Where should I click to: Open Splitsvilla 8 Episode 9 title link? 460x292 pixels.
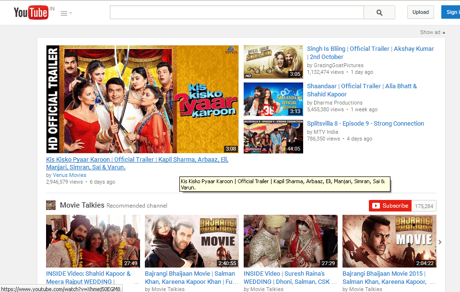(x=365, y=123)
